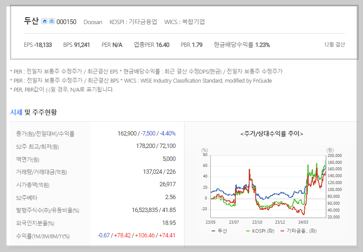Click the closing price 162,900 value

click(127, 133)
